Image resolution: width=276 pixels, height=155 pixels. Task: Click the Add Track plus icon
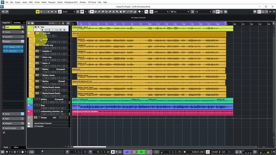point(29,23)
